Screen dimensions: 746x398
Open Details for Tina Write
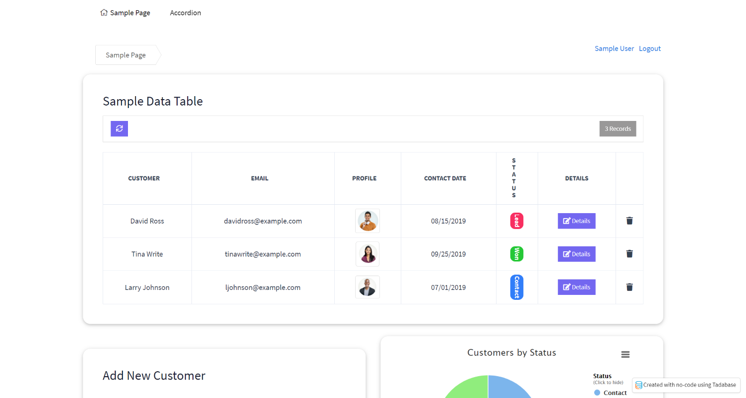(576, 254)
